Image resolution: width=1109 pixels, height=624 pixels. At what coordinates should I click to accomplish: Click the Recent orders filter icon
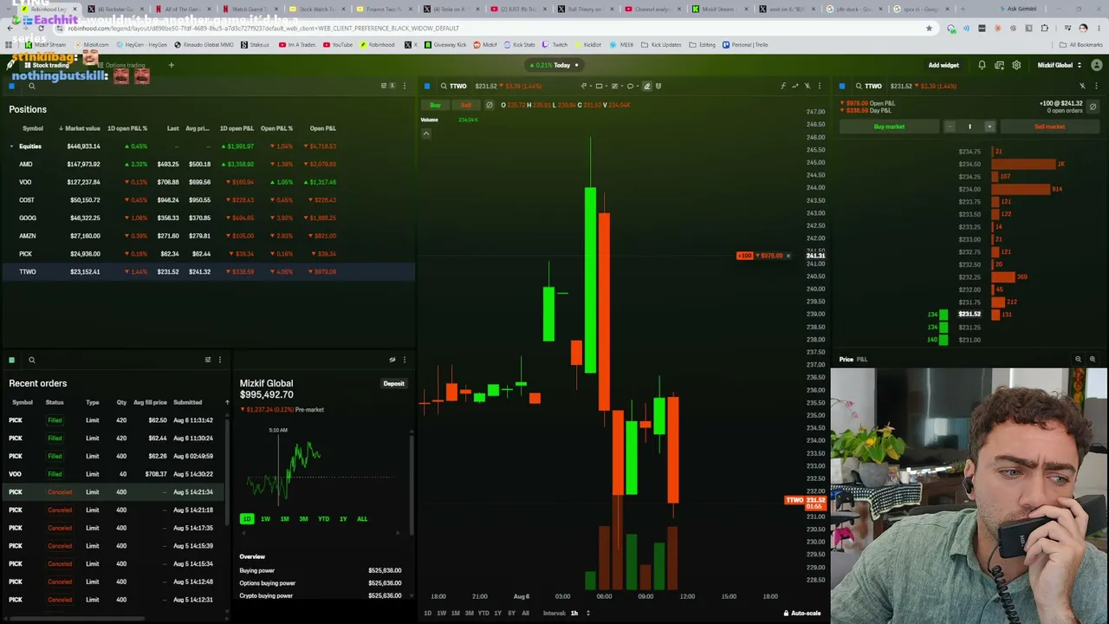tap(207, 360)
